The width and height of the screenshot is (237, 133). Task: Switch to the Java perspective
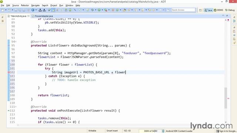tap(208, 10)
